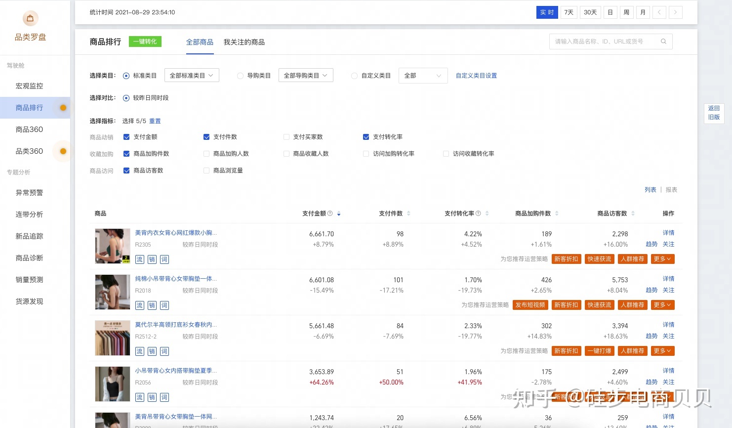
Task: Open the 自定义类目设置 link
Action: click(476, 76)
